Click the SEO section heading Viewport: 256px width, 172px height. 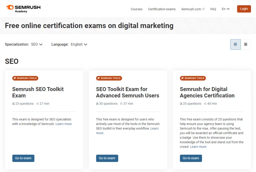coord(11,62)
